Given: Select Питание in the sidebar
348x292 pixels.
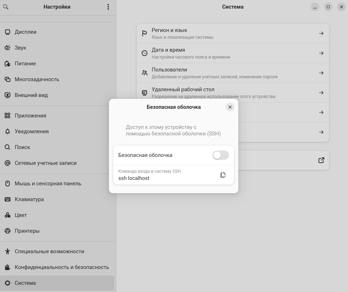Looking at the screenshot, I should (x=25, y=64).
